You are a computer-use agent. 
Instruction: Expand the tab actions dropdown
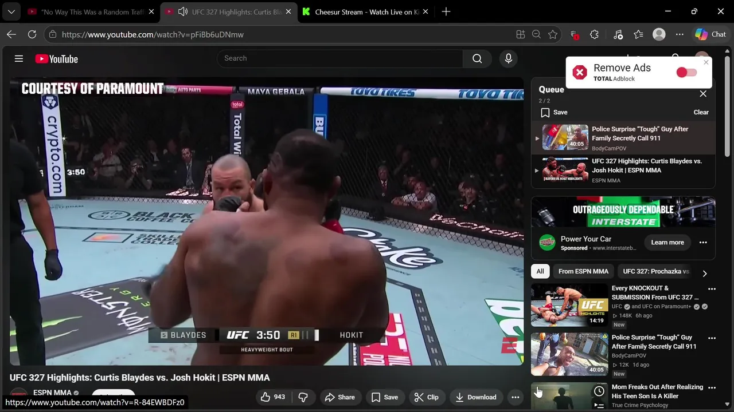[11, 12]
